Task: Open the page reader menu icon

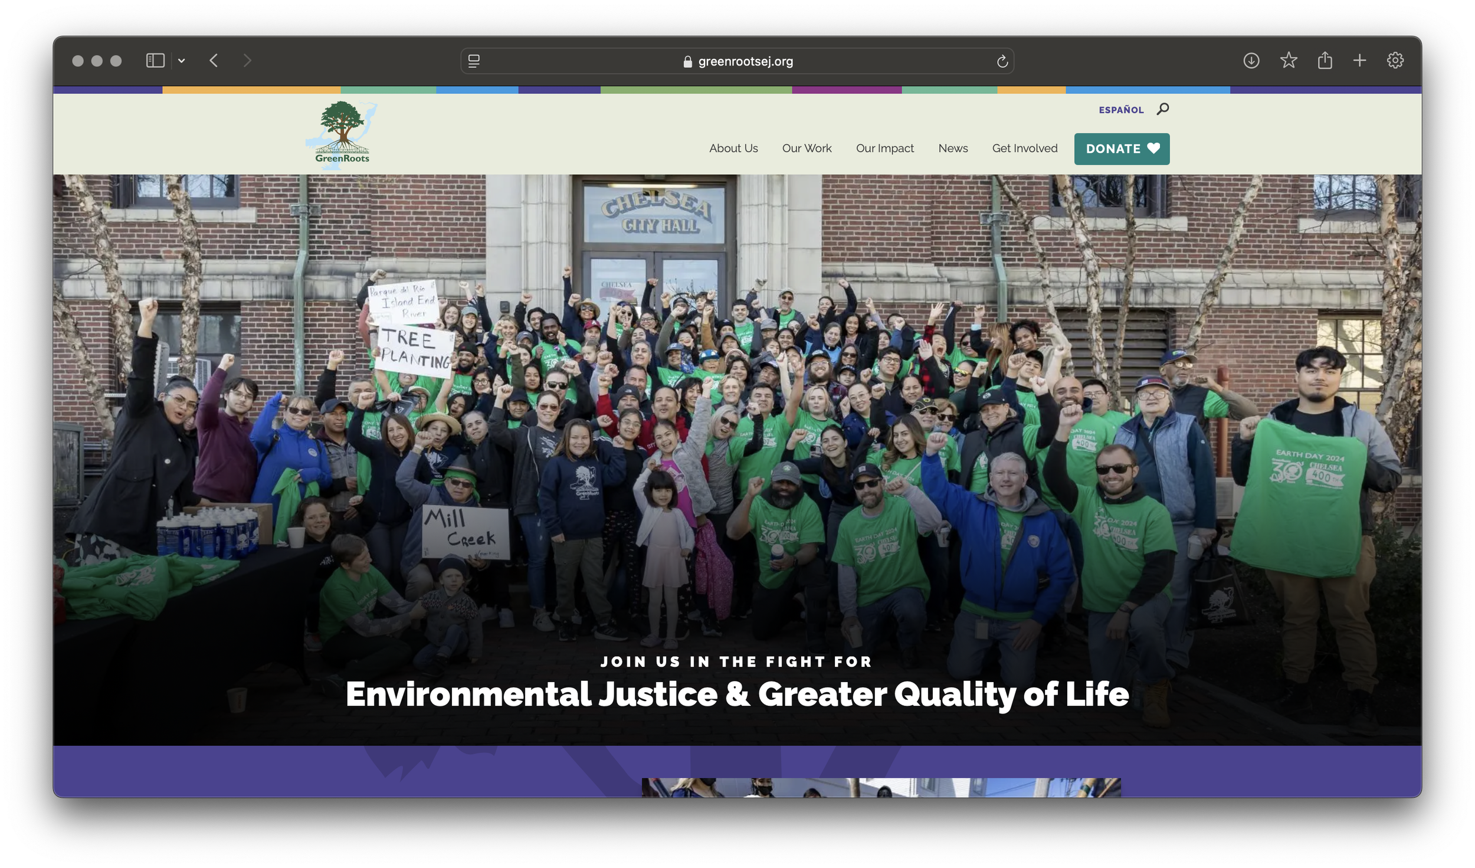Action: [x=474, y=61]
